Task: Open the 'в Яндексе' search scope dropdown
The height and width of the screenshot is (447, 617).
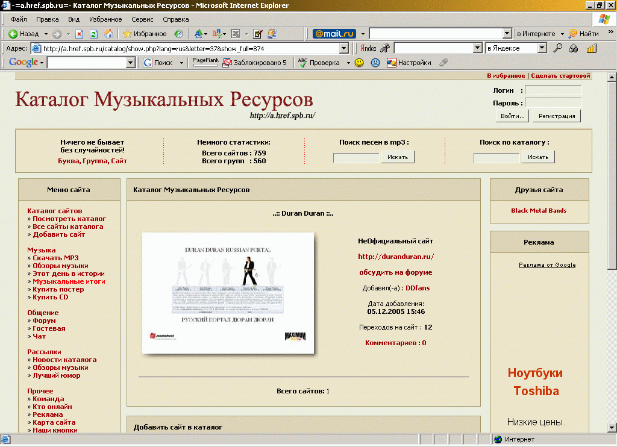Action: [x=542, y=48]
